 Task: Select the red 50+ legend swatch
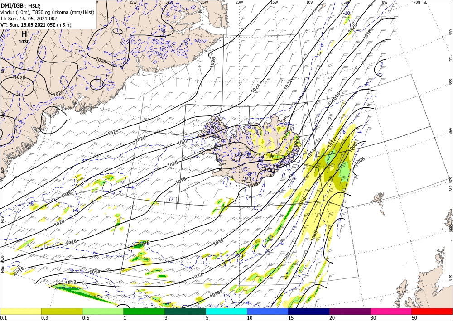pos(432,311)
